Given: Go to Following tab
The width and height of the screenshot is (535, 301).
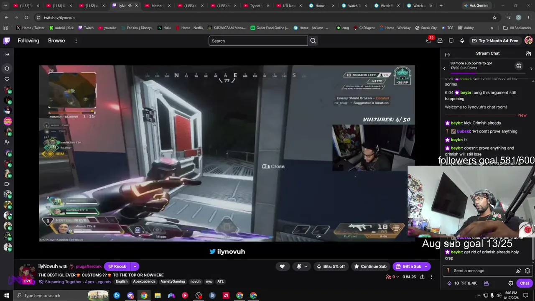Looking at the screenshot, I should (x=28, y=41).
